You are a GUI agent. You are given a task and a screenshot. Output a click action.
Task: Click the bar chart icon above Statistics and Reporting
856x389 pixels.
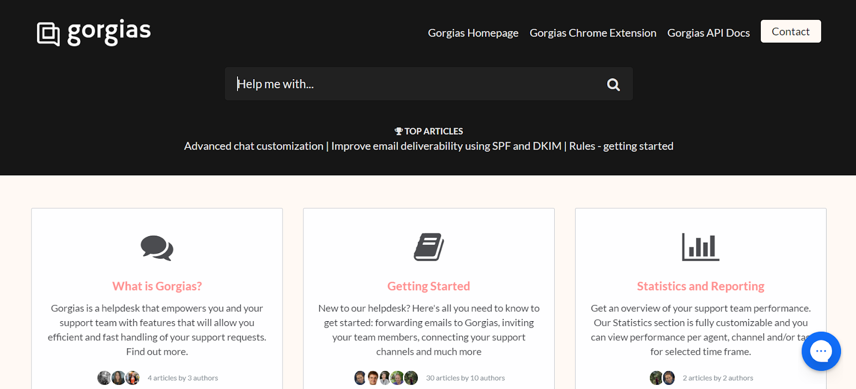coord(700,247)
